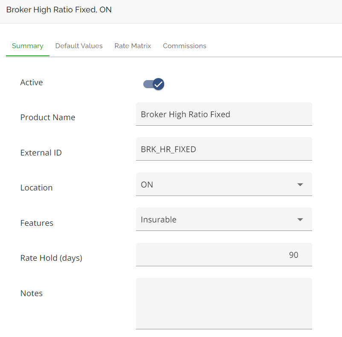This screenshot has width=342, height=337.
Task: Disable the Active toggle switch
Action: 154,84
